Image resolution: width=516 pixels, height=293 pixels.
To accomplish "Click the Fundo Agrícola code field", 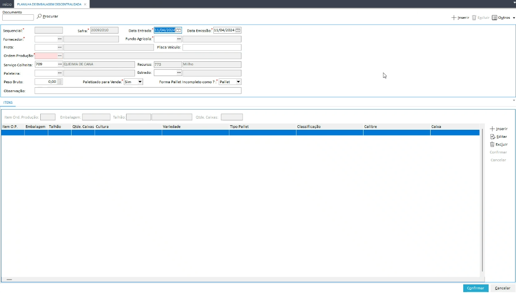I will [165, 39].
